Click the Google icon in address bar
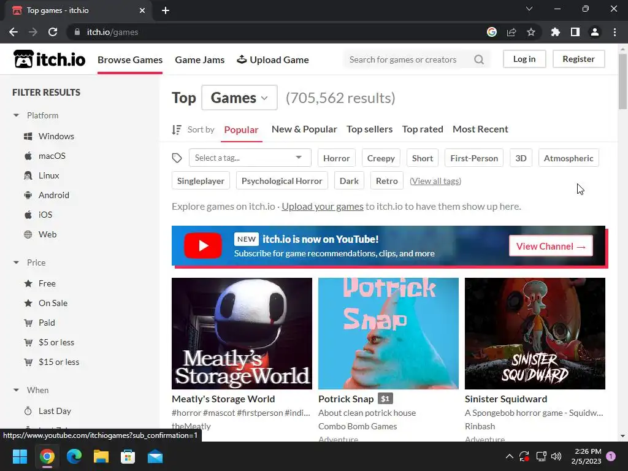Image resolution: width=628 pixels, height=471 pixels. 492,32
